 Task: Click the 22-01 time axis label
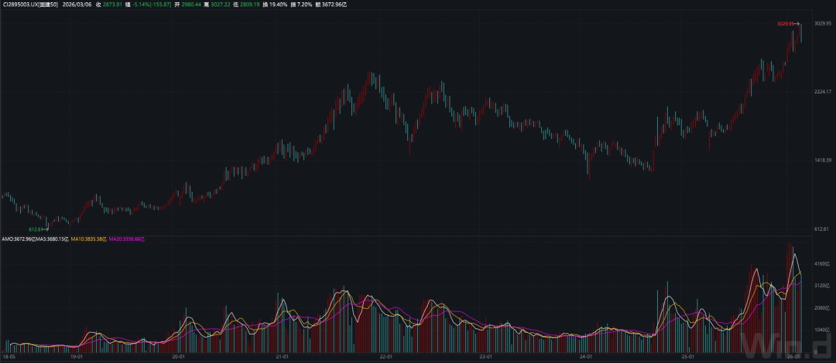click(385, 357)
